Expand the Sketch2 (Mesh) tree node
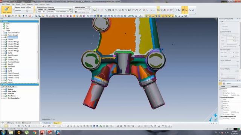The image size is (241, 135). (x=2, y=48)
